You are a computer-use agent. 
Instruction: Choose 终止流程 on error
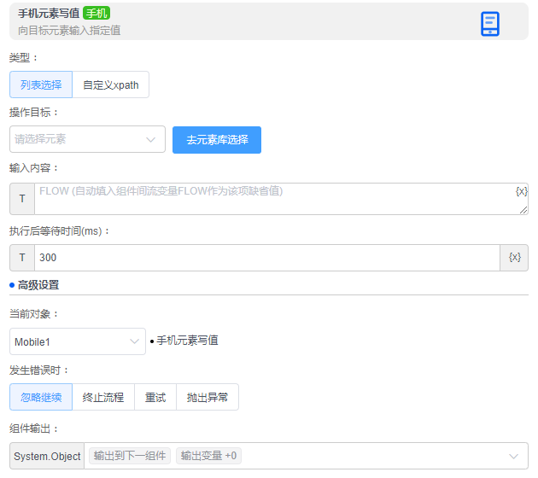pos(103,397)
